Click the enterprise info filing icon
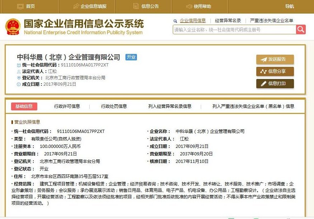 click(76, 6)
